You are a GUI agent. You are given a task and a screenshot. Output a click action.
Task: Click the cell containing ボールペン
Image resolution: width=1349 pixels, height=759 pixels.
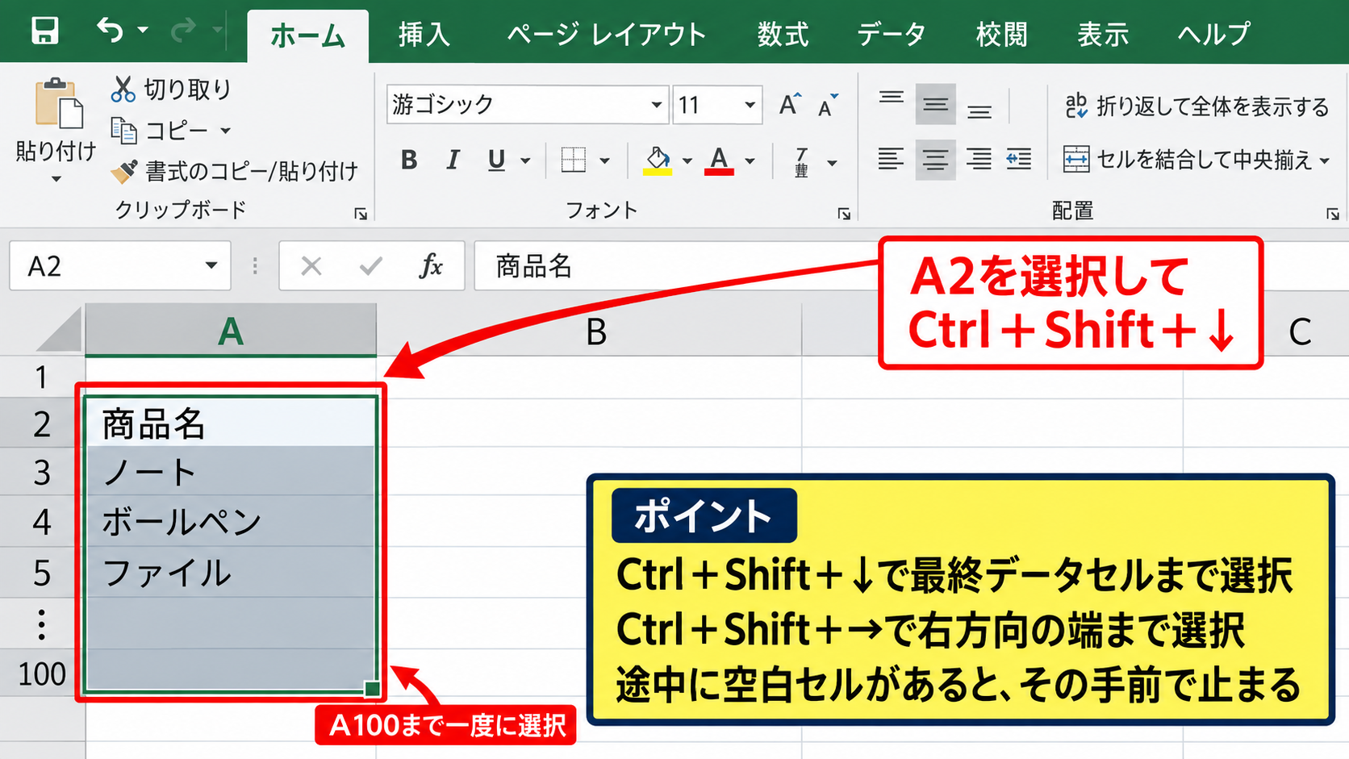coord(231,522)
